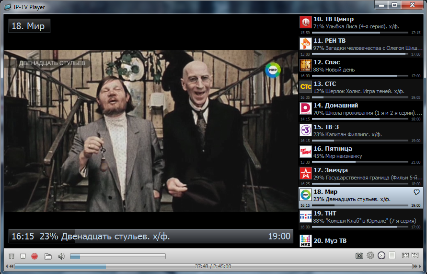Take a screenshot with the camera icon

click(359, 256)
